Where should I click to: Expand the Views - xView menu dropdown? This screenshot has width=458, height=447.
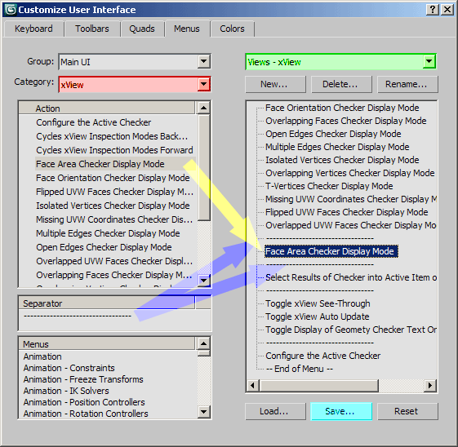(429, 61)
